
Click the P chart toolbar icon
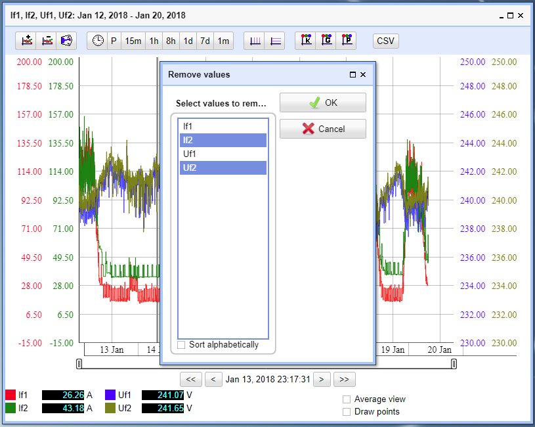pos(347,41)
